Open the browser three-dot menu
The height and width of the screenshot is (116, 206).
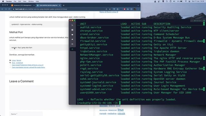(x=138, y=9)
